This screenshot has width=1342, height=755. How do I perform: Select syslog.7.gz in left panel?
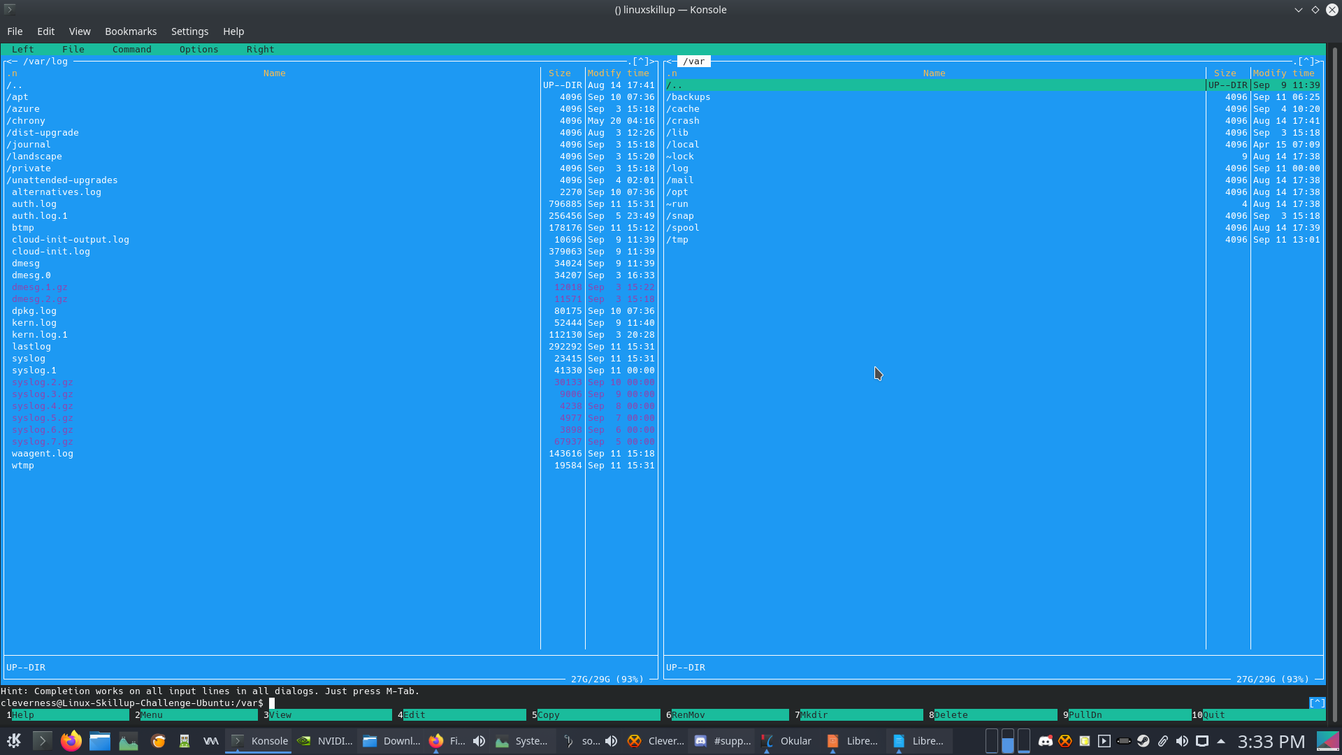42,442
